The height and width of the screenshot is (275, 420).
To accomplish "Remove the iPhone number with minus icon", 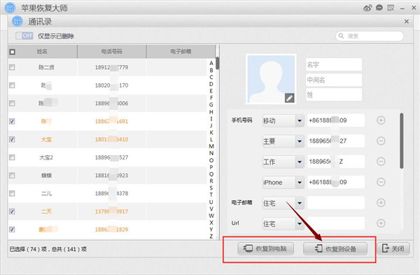I will [381, 182].
